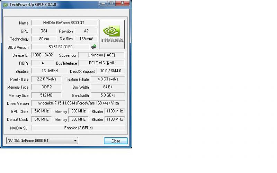Click DirectX Support field 10.0 / SM4.0
This screenshot has width=277, height=173.
(x=110, y=71)
